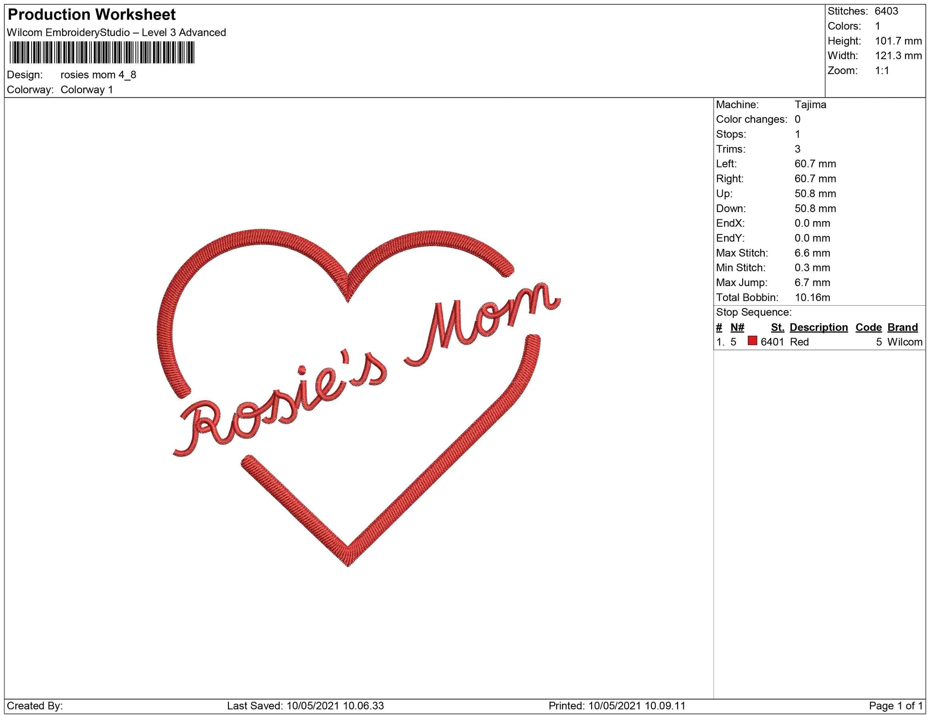Click the Zoom 1:1 value
930x715 pixels.
click(x=882, y=71)
